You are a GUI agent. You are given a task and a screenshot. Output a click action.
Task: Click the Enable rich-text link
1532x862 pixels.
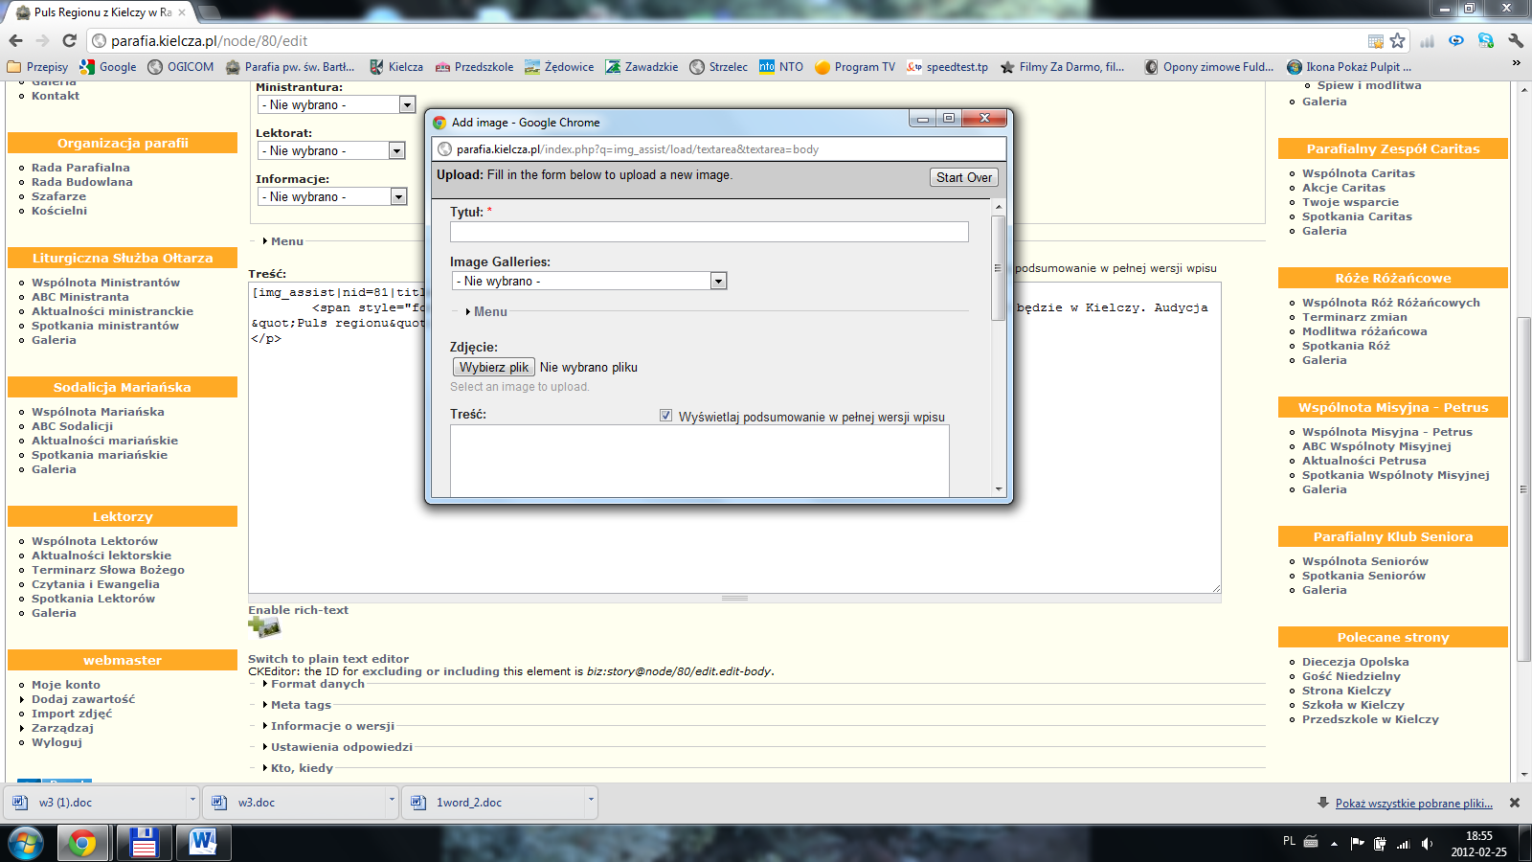tap(298, 610)
